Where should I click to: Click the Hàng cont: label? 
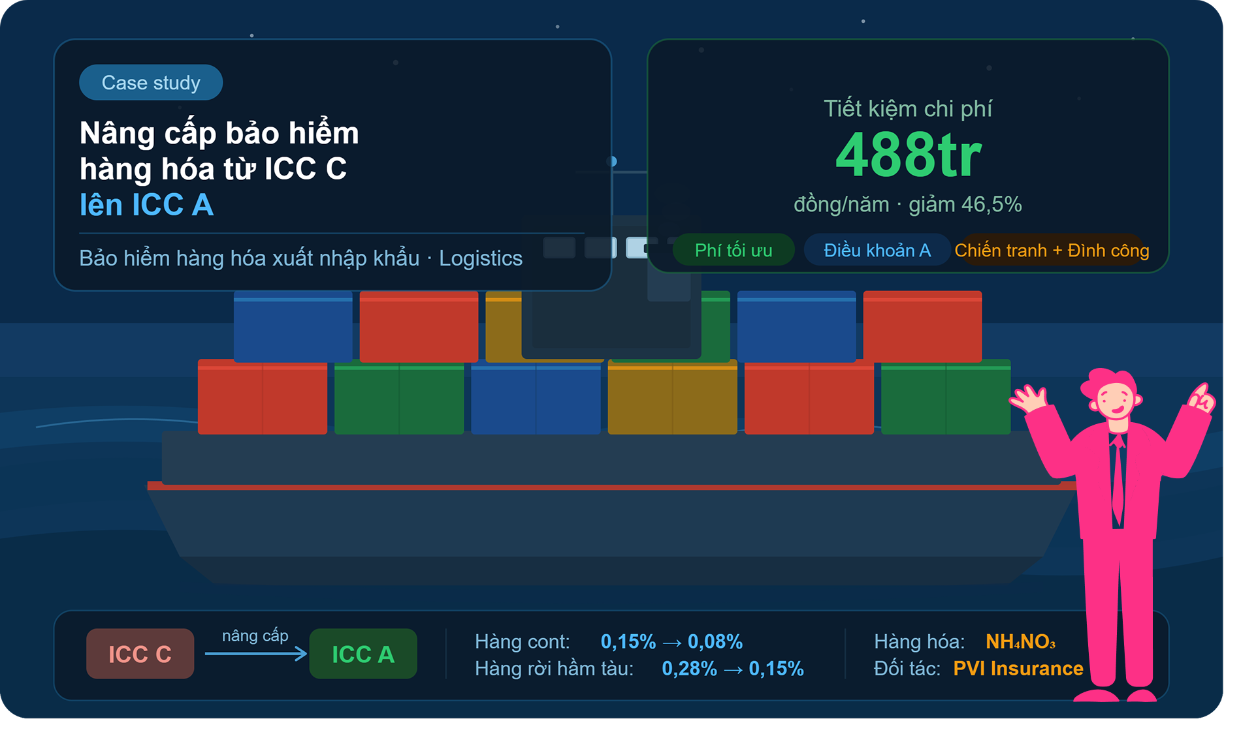523,641
